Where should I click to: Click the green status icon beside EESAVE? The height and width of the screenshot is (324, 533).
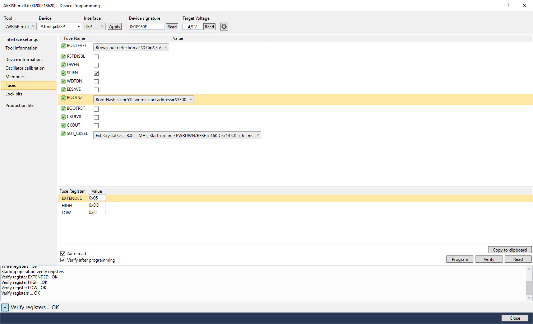pyautogui.click(x=63, y=89)
